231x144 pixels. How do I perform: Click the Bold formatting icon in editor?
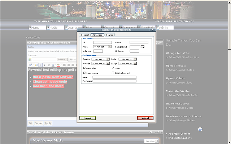(x=40, y=65)
